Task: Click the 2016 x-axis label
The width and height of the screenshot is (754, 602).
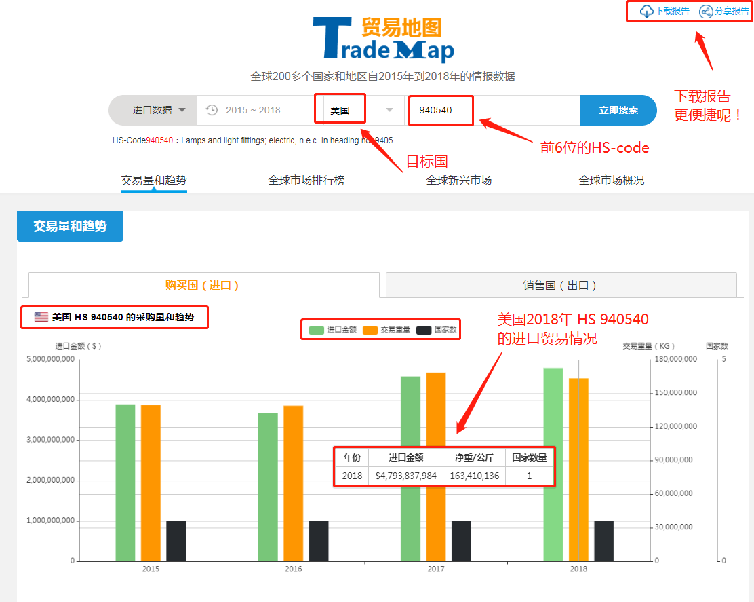Action: tap(294, 569)
